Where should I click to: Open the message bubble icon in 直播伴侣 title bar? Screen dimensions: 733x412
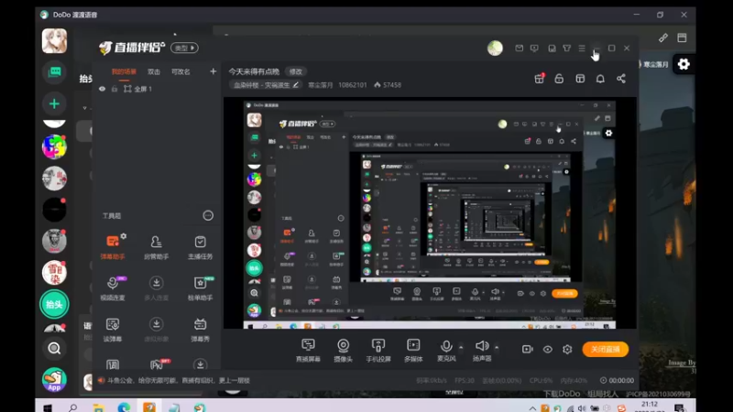coord(534,49)
